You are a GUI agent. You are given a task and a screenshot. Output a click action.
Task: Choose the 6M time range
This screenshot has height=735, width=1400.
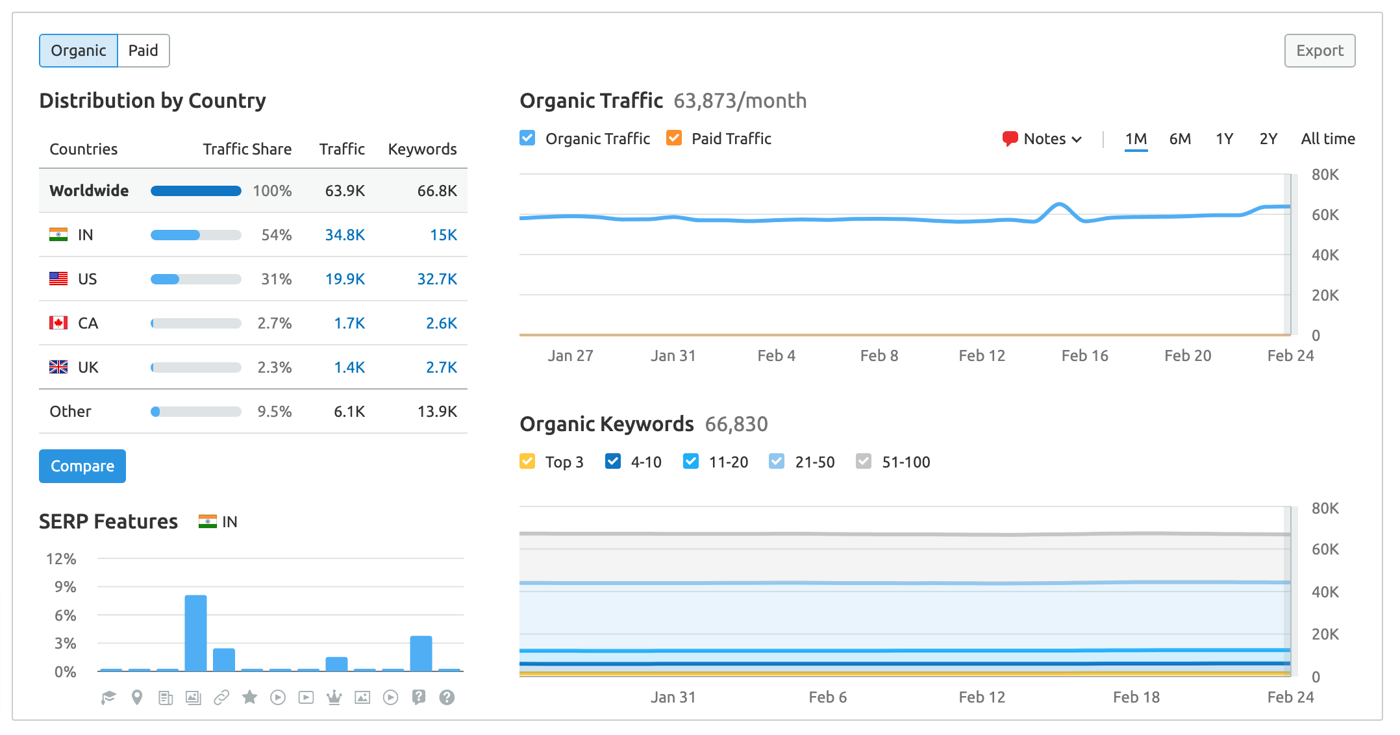pos(1181,138)
